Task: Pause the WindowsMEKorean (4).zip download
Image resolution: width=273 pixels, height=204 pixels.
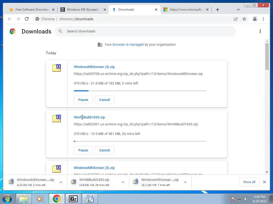Action: tap(83, 100)
